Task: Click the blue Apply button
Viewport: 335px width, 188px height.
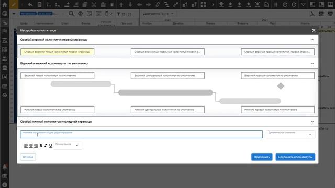Action: click(x=262, y=157)
